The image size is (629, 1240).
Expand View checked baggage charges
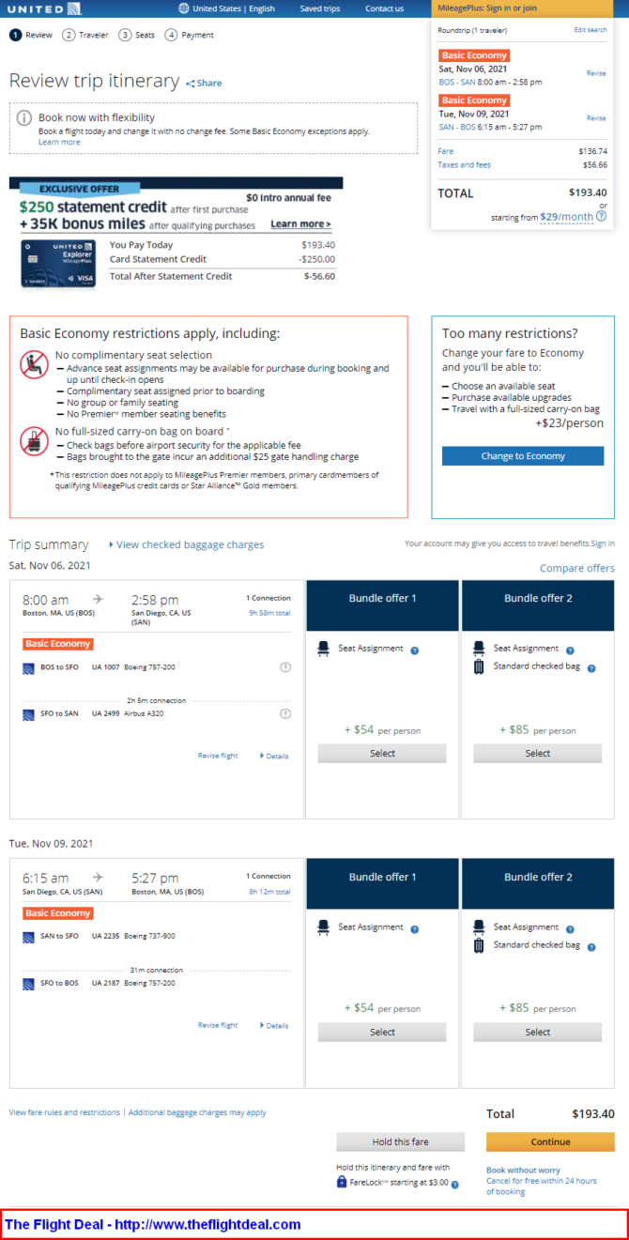tap(187, 544)
